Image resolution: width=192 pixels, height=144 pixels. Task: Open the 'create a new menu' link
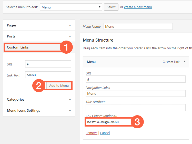(138, 7)
